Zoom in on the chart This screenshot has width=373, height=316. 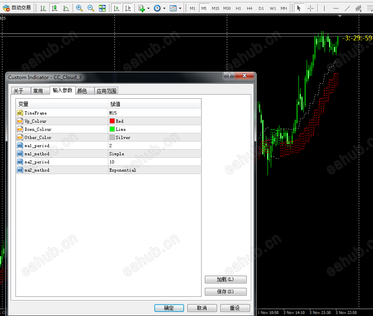(79, 8)
